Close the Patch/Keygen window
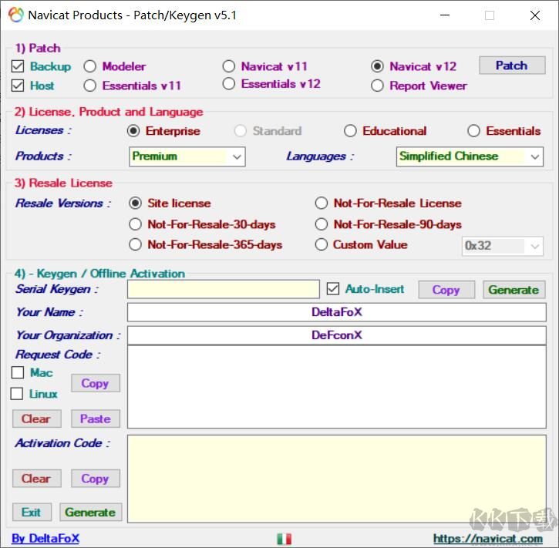Viewport: 559px width, 548px height. [535, 15]
